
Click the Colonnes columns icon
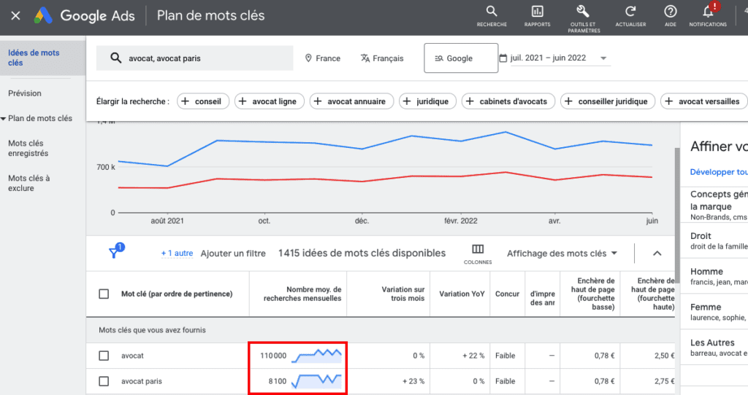point(478,250)
